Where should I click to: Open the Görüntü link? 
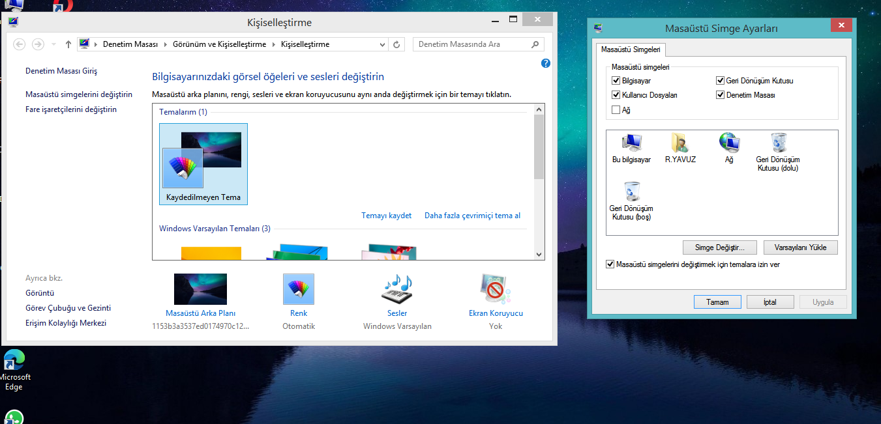coord(40,293)
